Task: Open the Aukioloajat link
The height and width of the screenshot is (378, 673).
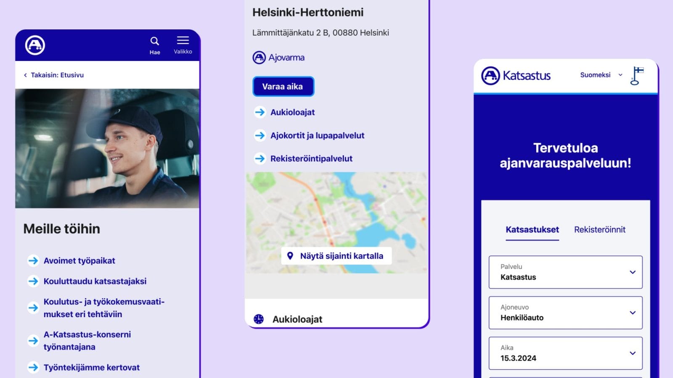Action: pos(293,112)
